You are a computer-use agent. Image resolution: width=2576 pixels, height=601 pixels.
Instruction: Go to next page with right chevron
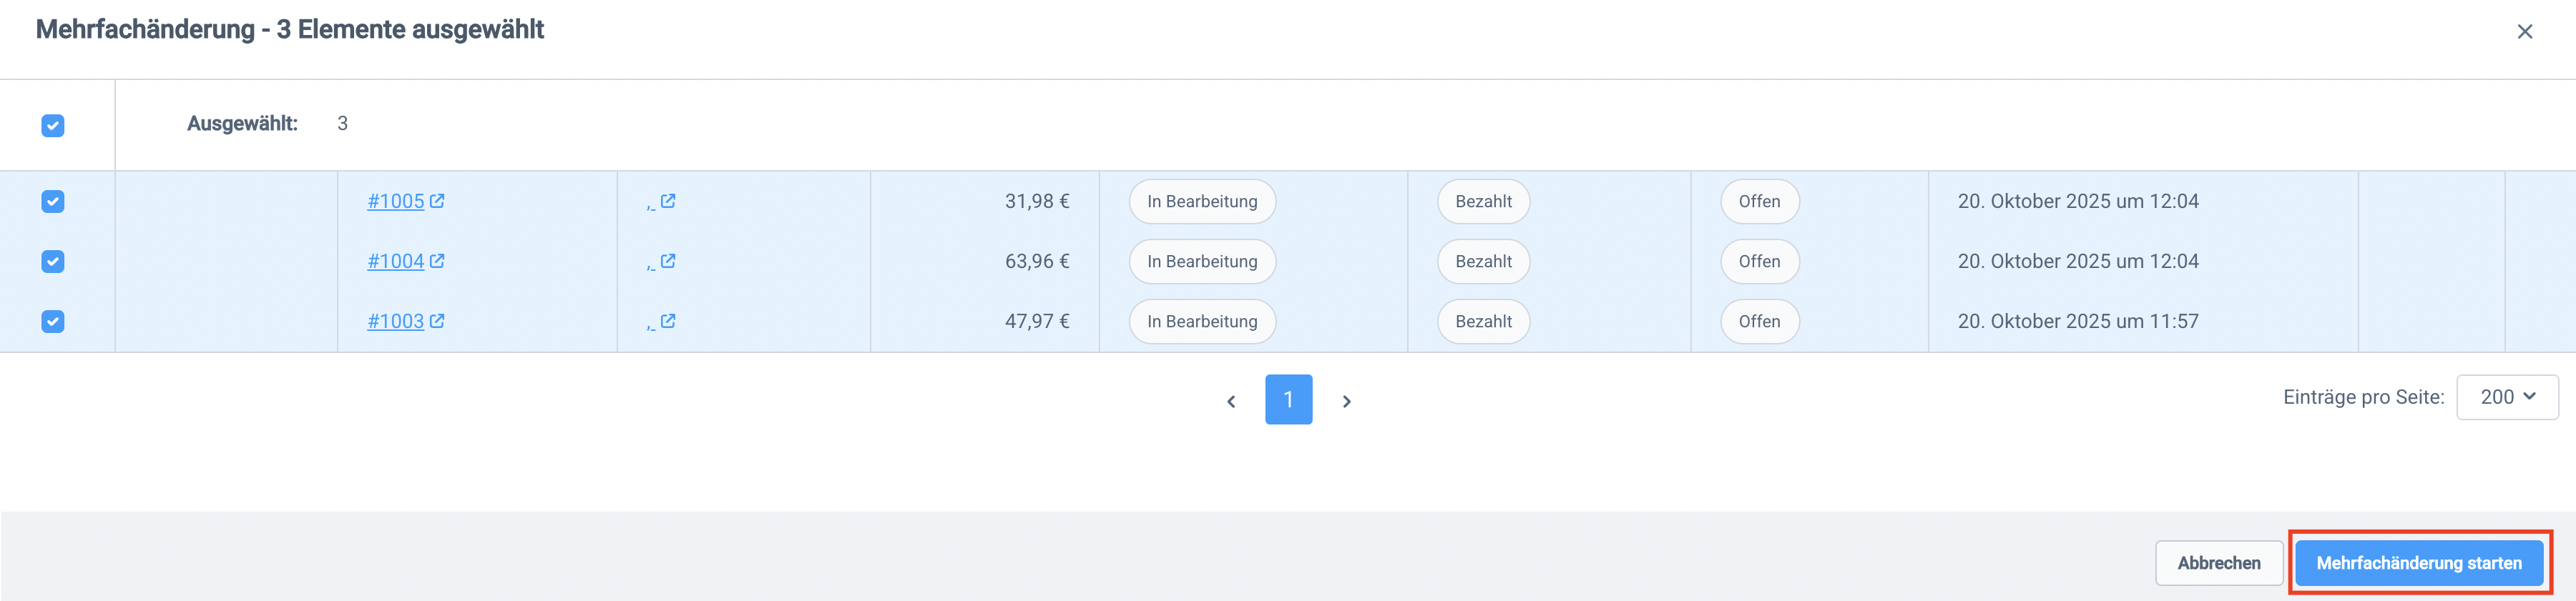pos(1346,402)
